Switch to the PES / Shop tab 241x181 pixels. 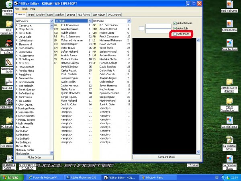84,14
